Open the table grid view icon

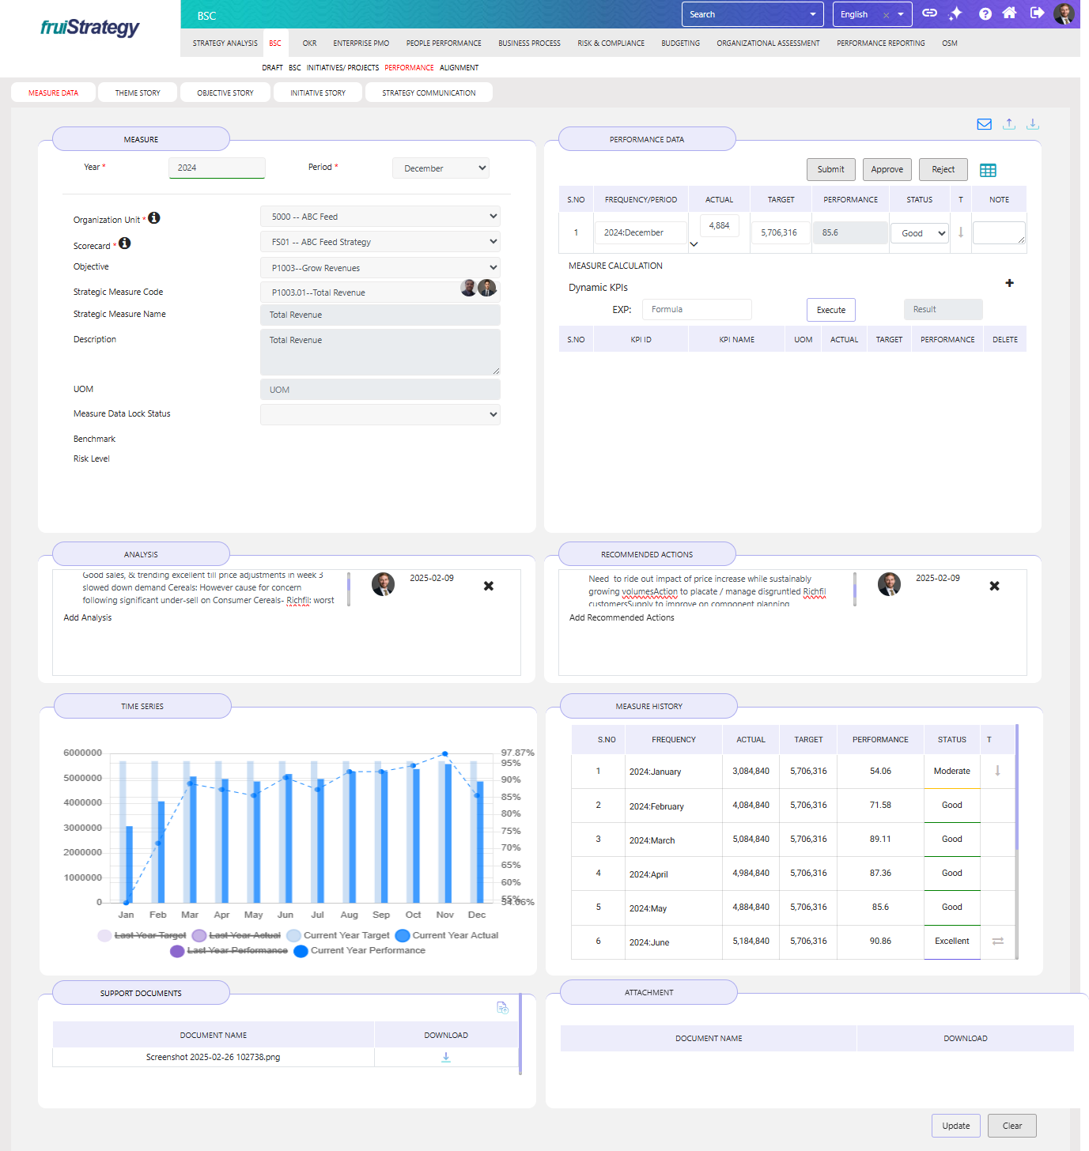(x=988, y=170)
